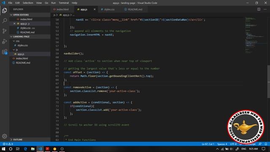This screenshot has width=270, height=152.
Task: Open README.md in landing-page tree
Action: [30, 63]
